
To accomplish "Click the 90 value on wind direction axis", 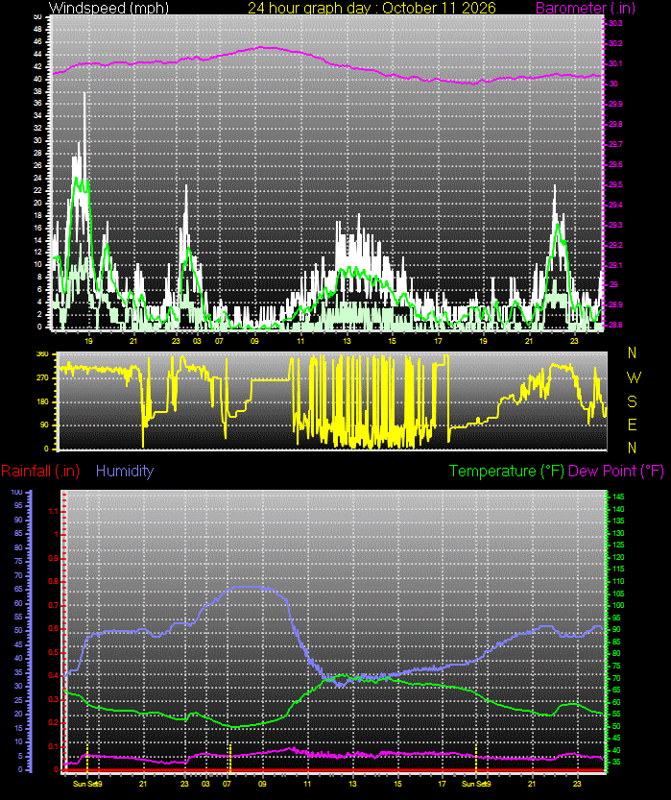I will (45, 425).
